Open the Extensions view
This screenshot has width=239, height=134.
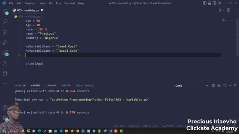coord(5,53)
